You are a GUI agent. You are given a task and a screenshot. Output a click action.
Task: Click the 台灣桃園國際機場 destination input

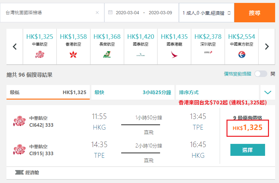click(x=52, y=13)
